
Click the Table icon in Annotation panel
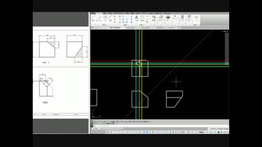coord(147,22)
